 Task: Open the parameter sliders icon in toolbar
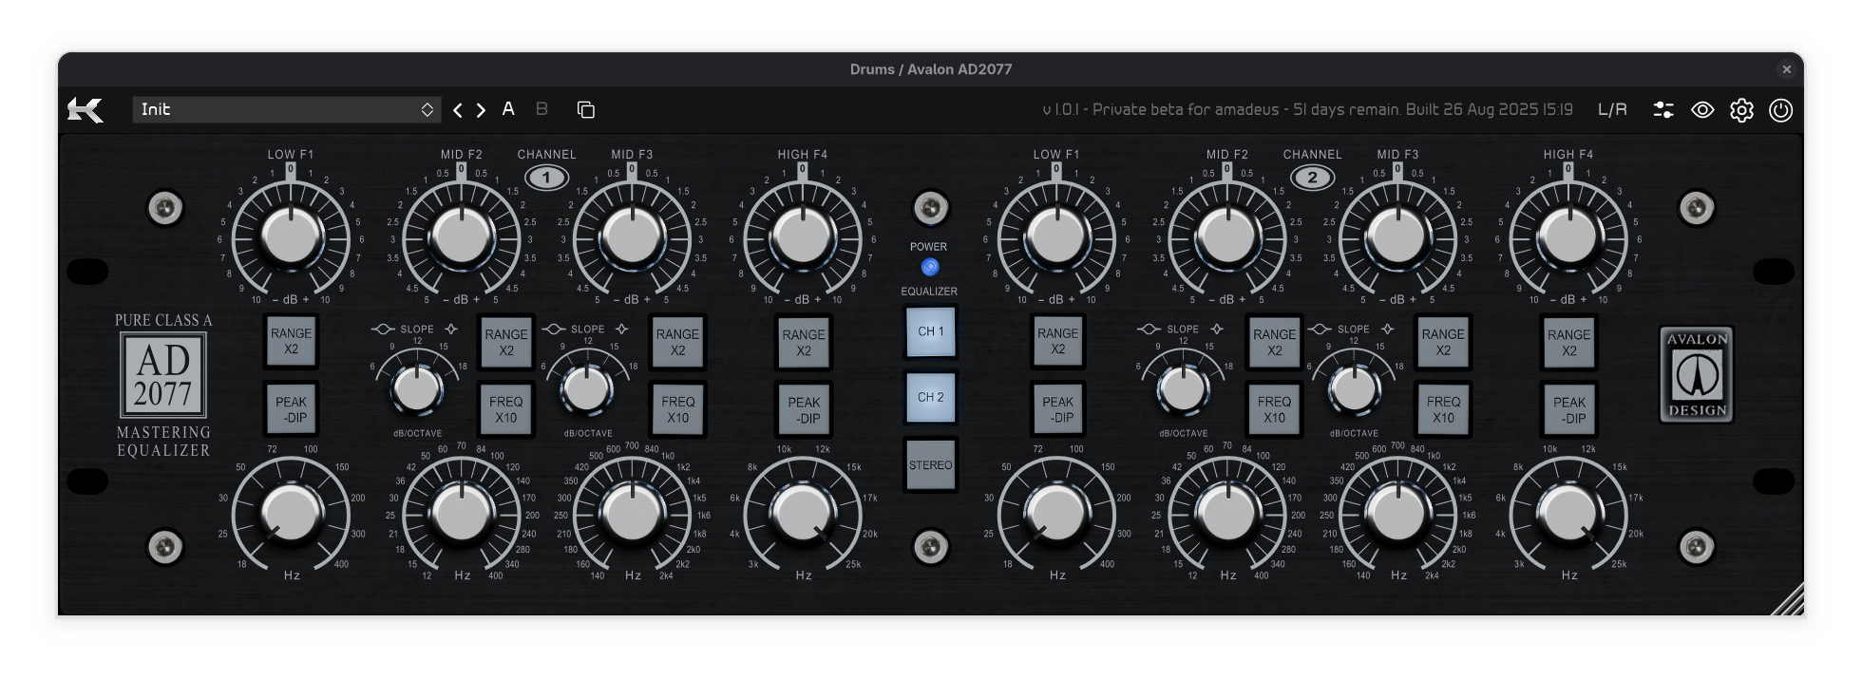[x=1663, y=110]
